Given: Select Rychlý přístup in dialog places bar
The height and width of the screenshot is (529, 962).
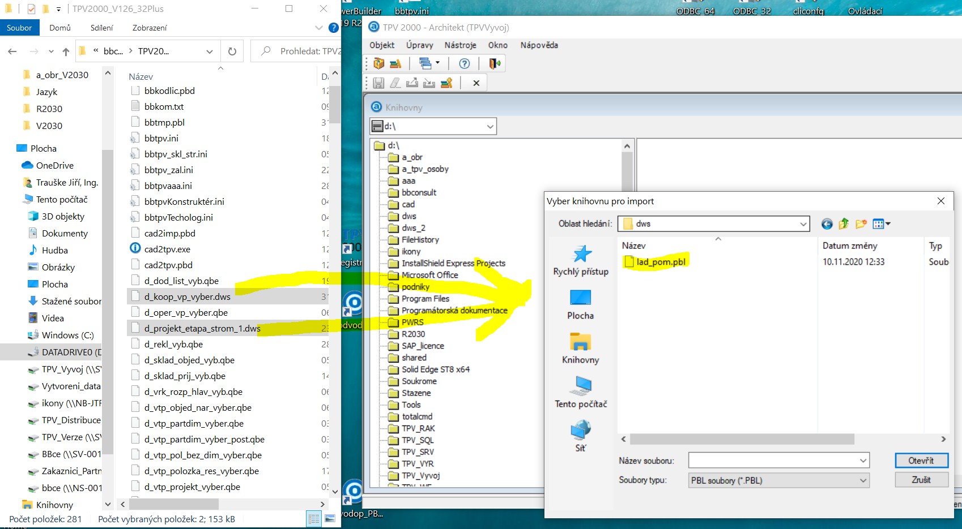Looking at the screenshot, I should pos(581,260).
